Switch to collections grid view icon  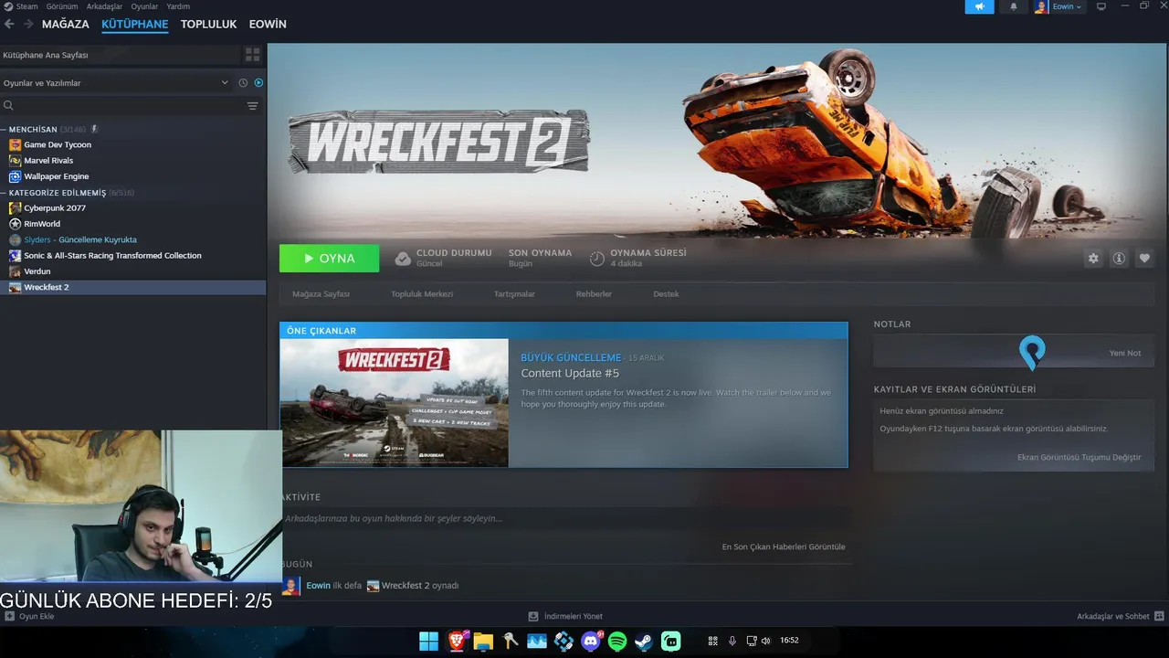pos(253,55)
